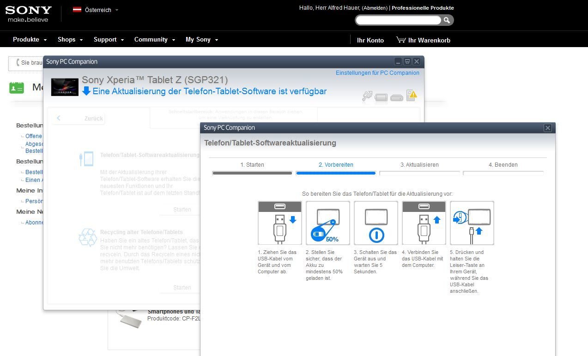Expand the Community navigation menu
The height and width of the screenshot is (356, 588).
tap(155, 40)
